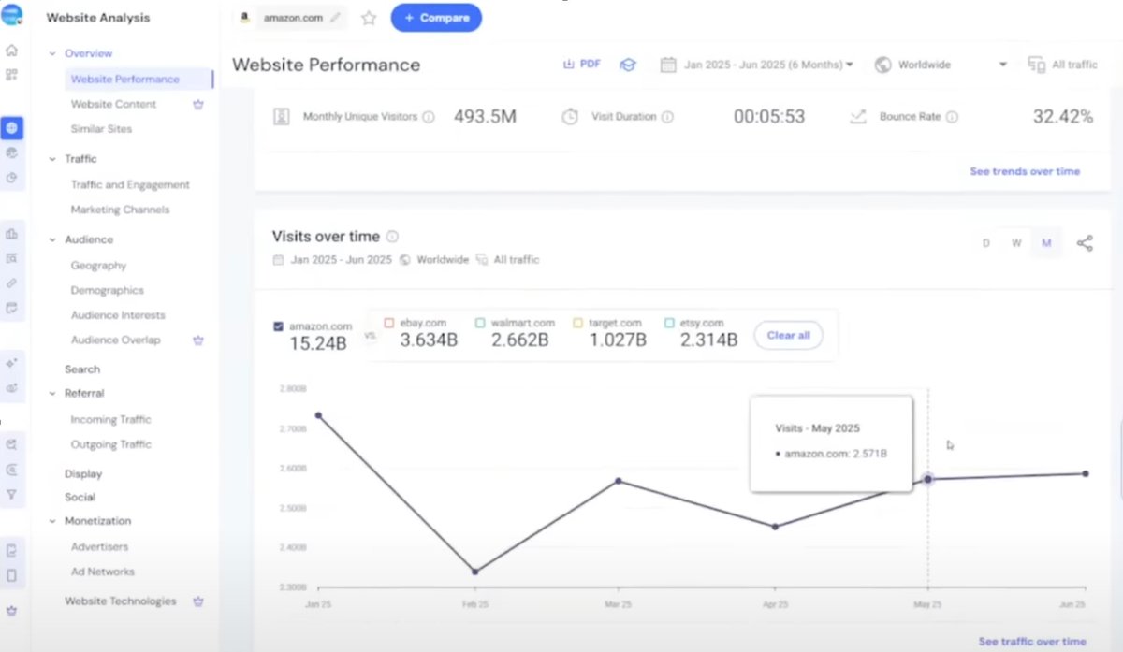Open Audience Interests page
The height and width of the screenshot is (652, 1123).
click(118, 315)
